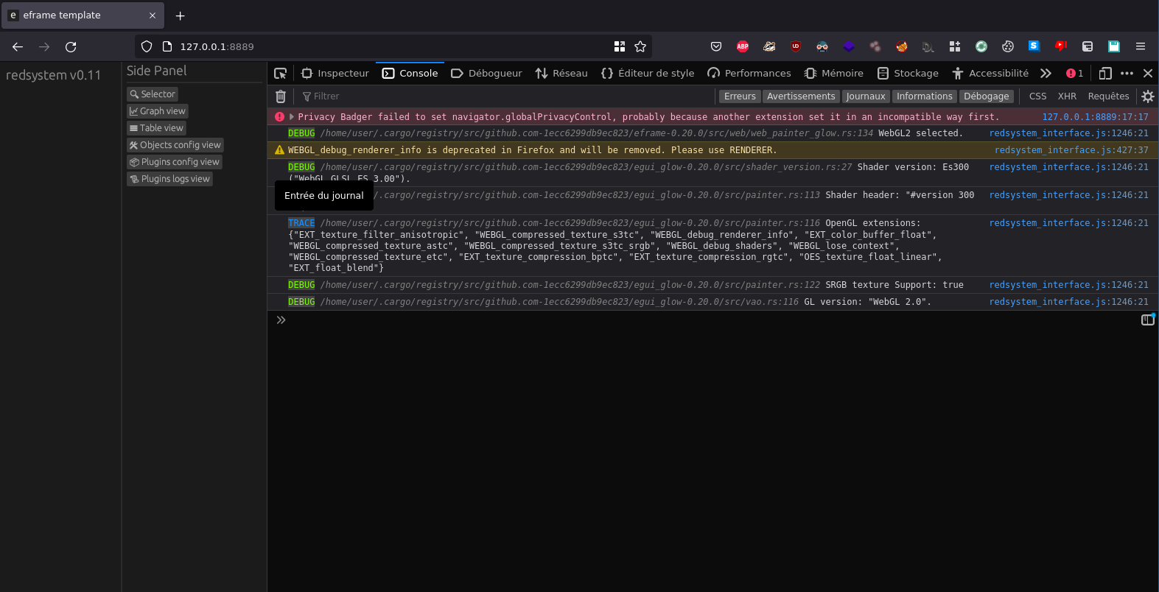
Task: Open Plugins logs view
Action: tap(170, 179)
